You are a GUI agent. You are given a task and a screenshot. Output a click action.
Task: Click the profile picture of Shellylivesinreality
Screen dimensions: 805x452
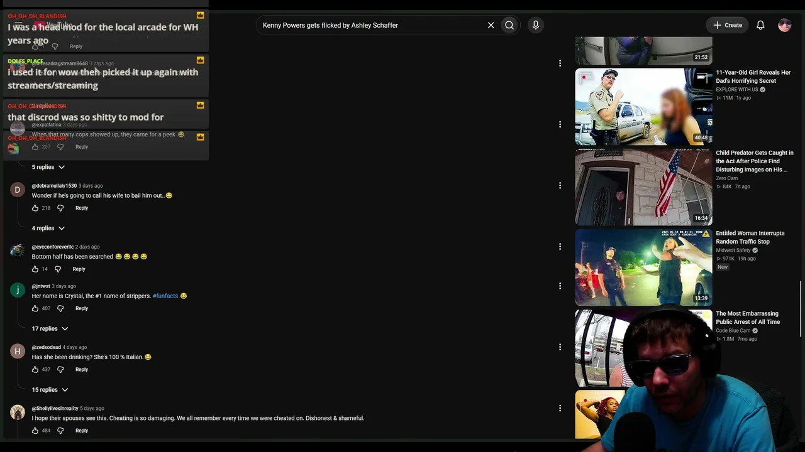click(18, 412)
